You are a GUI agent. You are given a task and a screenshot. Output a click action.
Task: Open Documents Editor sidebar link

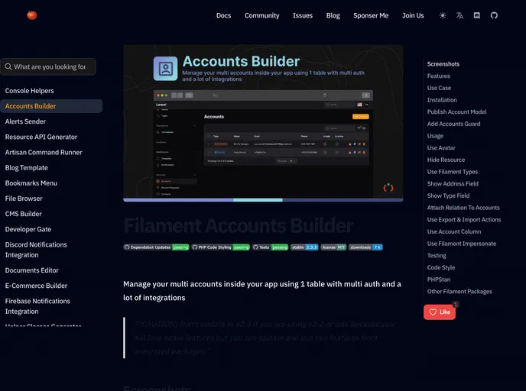(32, 270)
